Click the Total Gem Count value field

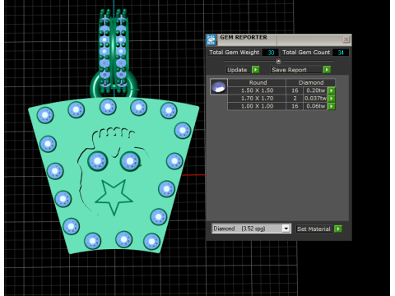341,53
